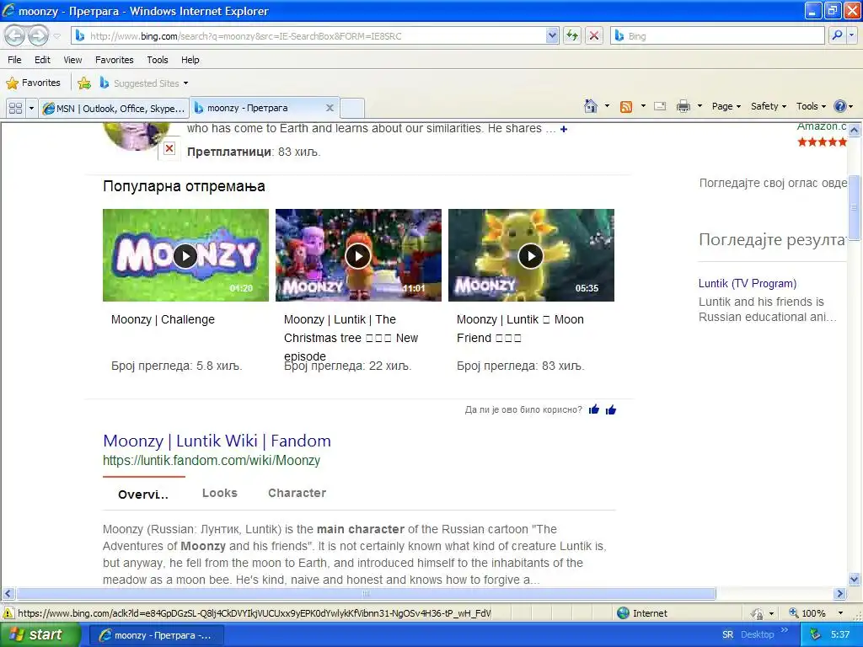Open the Tools menu in menu bar
The height and width of the screenshot is (647, 863).
pos(158,60)
